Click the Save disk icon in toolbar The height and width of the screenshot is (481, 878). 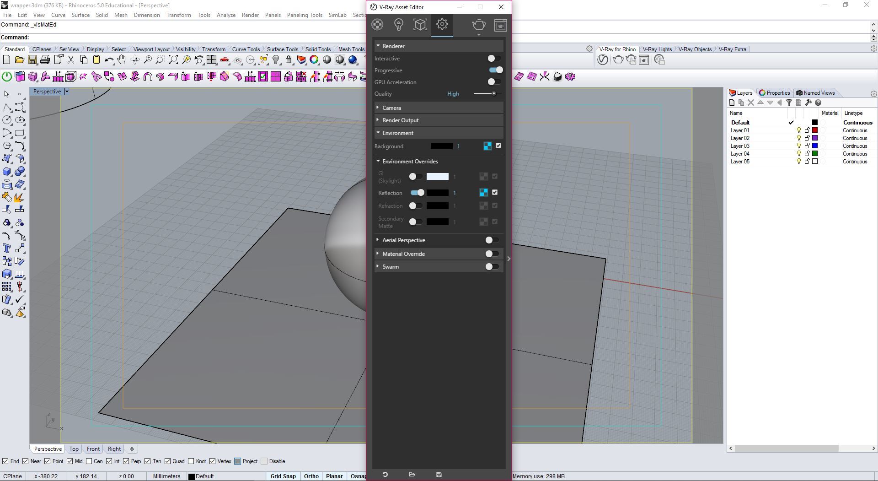coord(32,60)
